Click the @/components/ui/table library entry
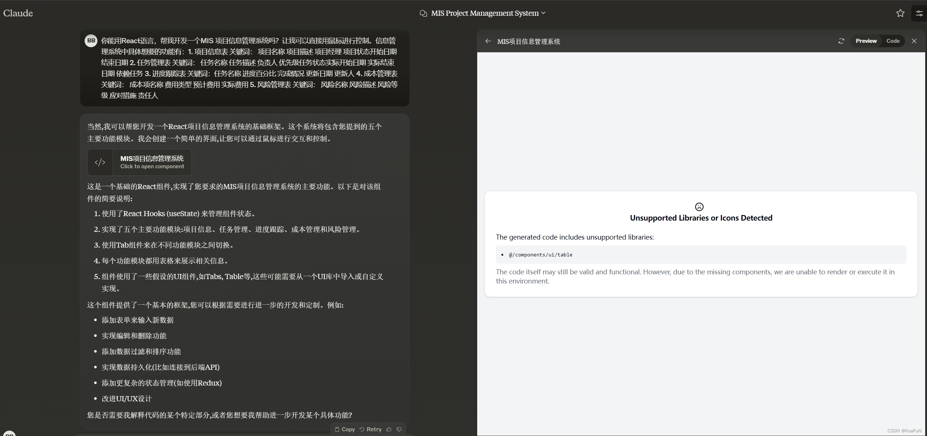Viewport: 927px width, 436px height. [540, 255]
